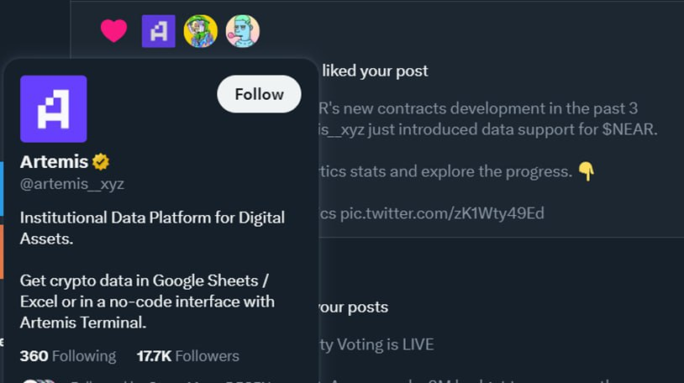Click the gold verified badge beside Artemis
Image resolution: width=684 pixels, height=383 pixels.
click(101, 161)
